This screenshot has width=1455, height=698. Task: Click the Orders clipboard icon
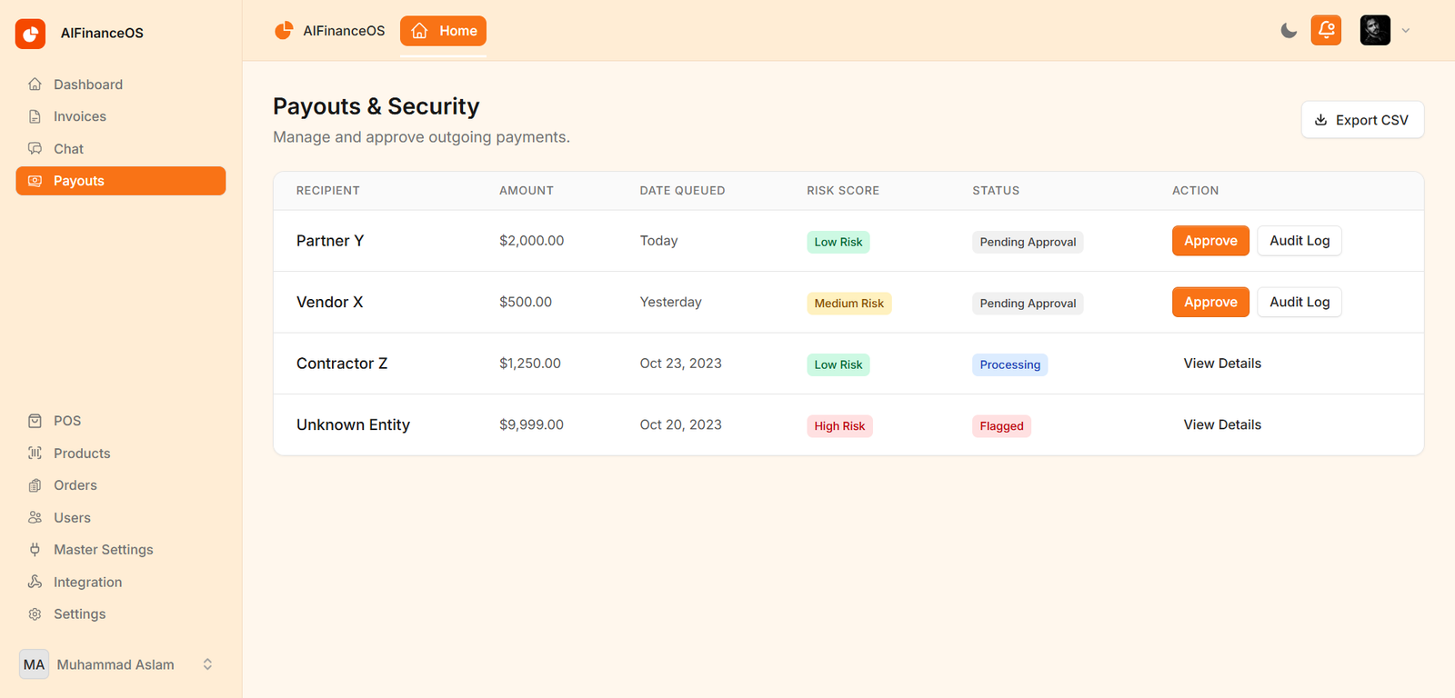35,485
